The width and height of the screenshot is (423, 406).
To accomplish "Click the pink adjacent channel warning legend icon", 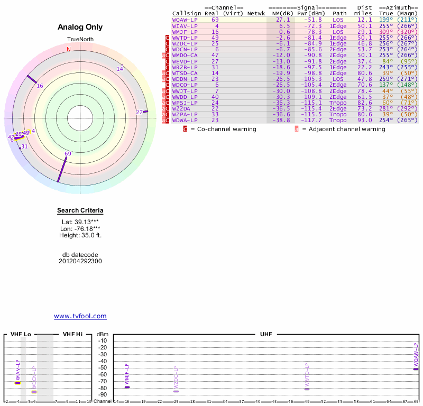I will tap(297, 129).
